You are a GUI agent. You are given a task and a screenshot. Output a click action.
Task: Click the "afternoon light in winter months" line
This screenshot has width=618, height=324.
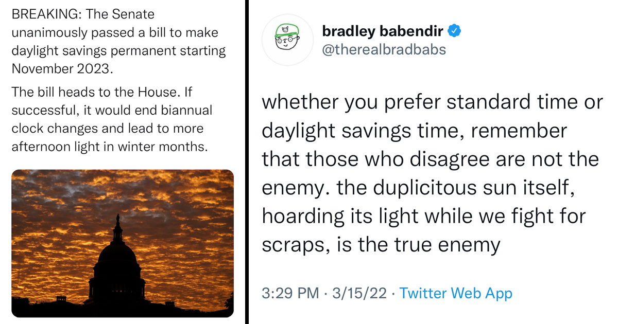tap(109, 147)
